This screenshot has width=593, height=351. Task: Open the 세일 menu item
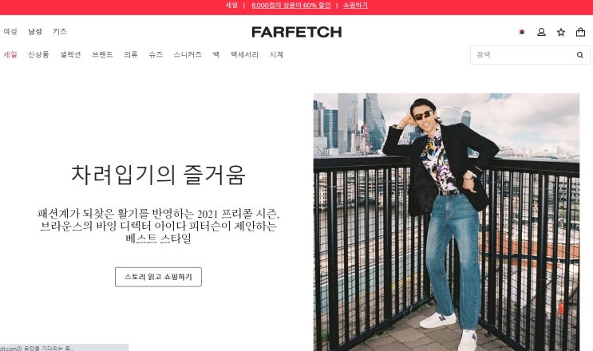coord(10,55)
